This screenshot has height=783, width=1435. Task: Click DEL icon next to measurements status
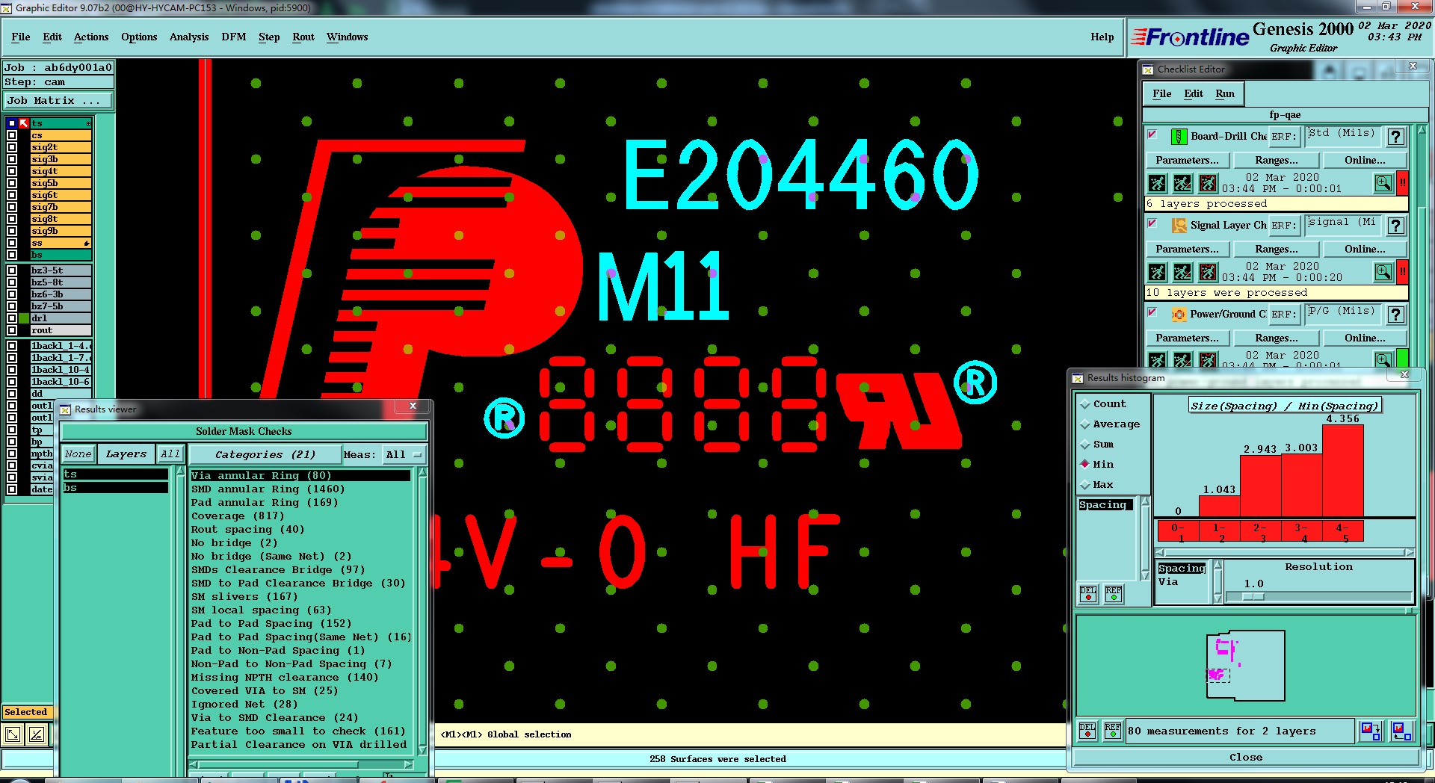(x=1088, y=731)
